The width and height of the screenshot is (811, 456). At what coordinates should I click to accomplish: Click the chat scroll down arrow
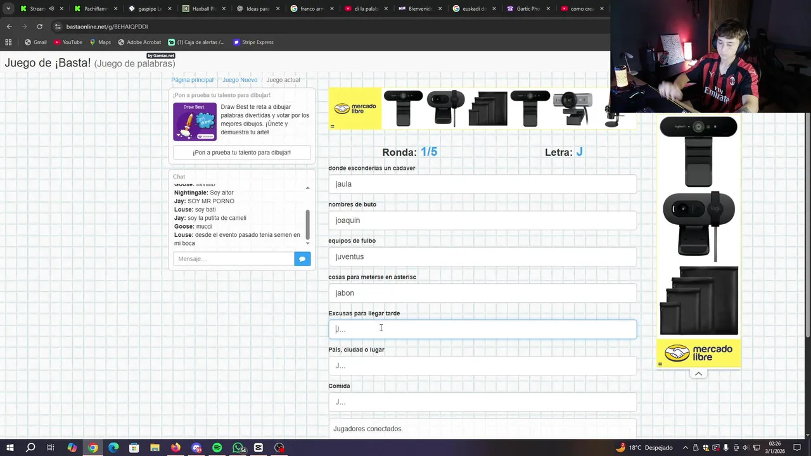coord(308,243)
